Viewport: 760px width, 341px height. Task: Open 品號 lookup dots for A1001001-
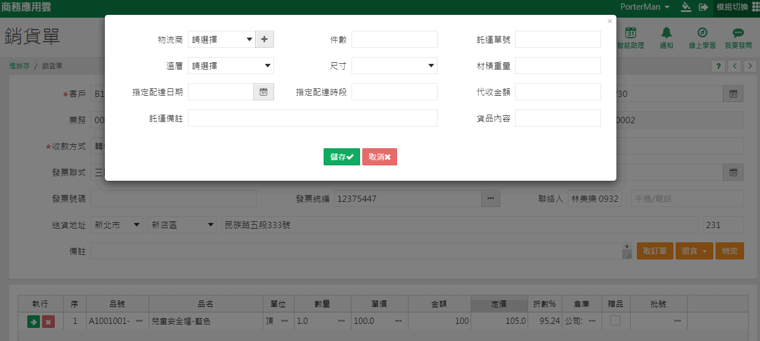click(x=139, y=321)
